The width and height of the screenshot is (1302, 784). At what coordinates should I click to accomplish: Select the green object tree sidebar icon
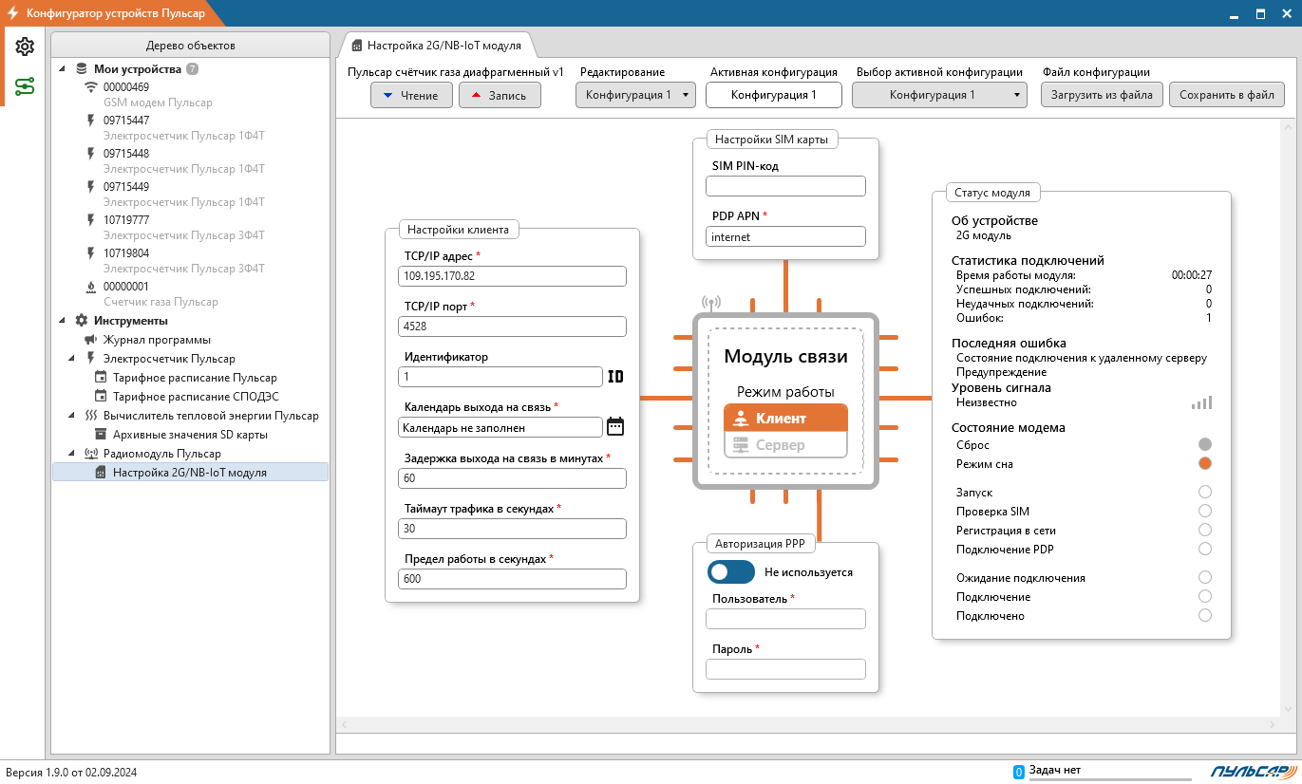(x=25, y=86)
